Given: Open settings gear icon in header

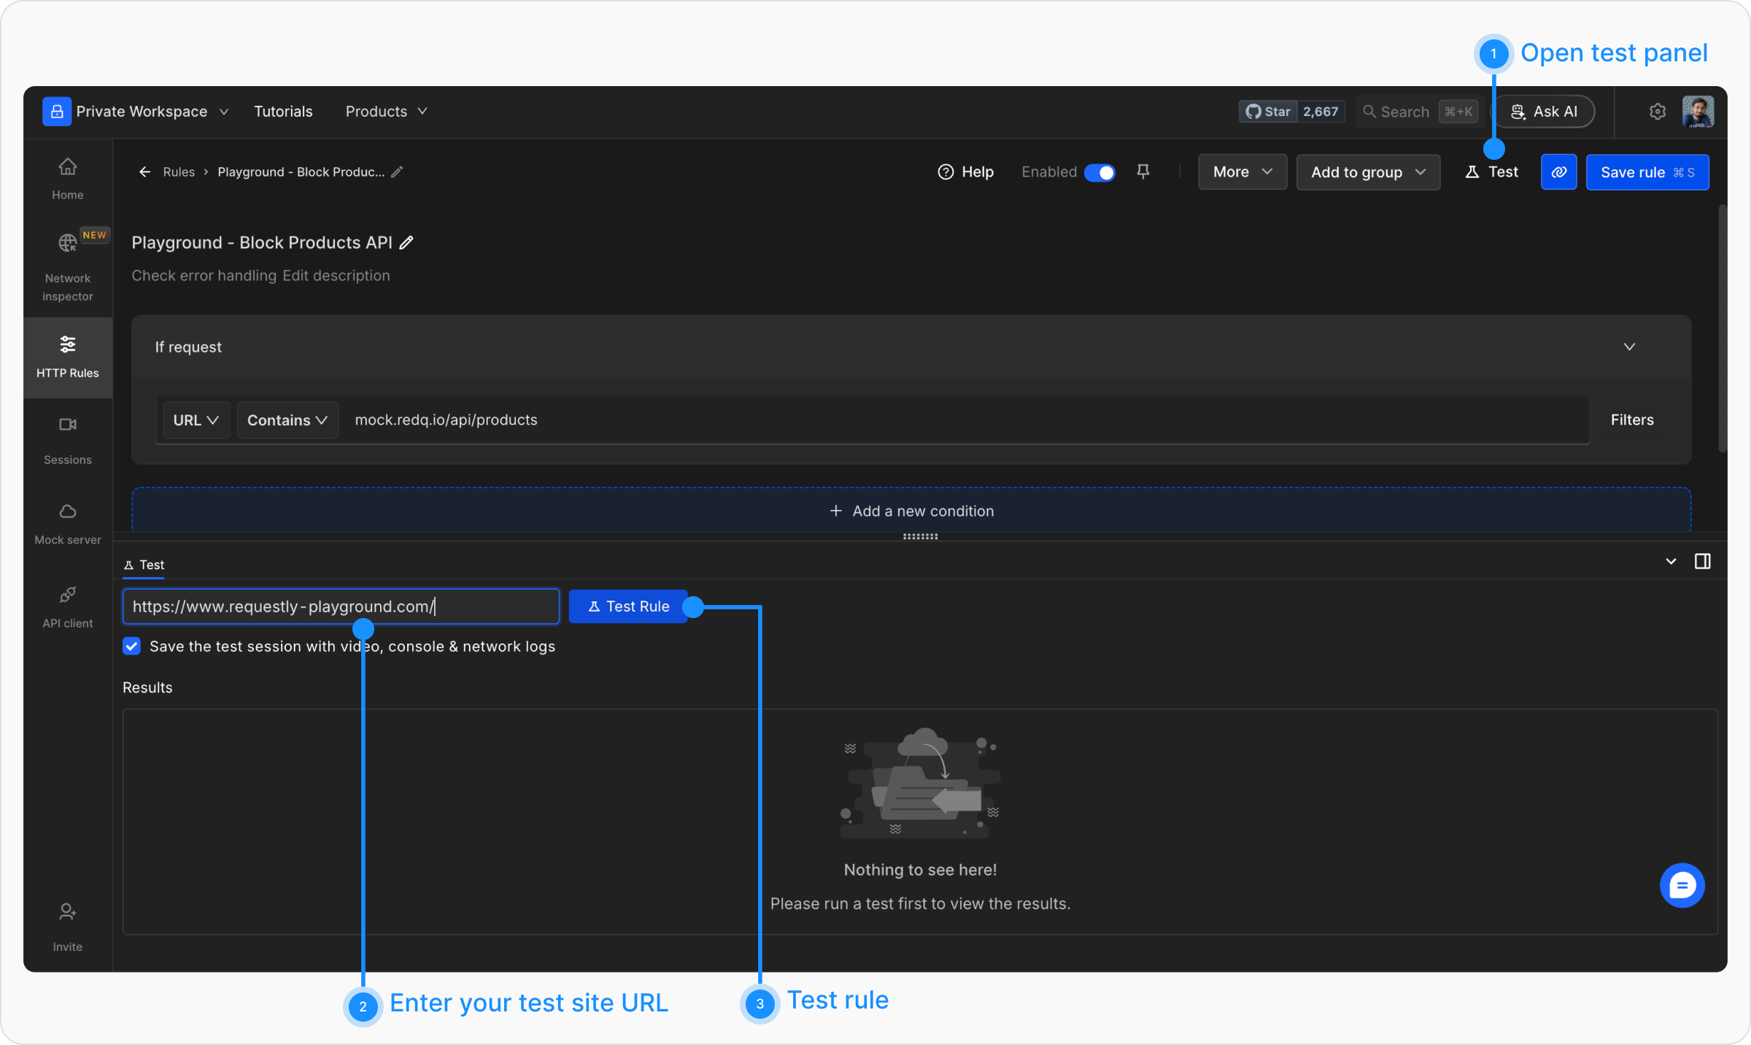Looking at the screenshot, I should [x=1657, y=112].
